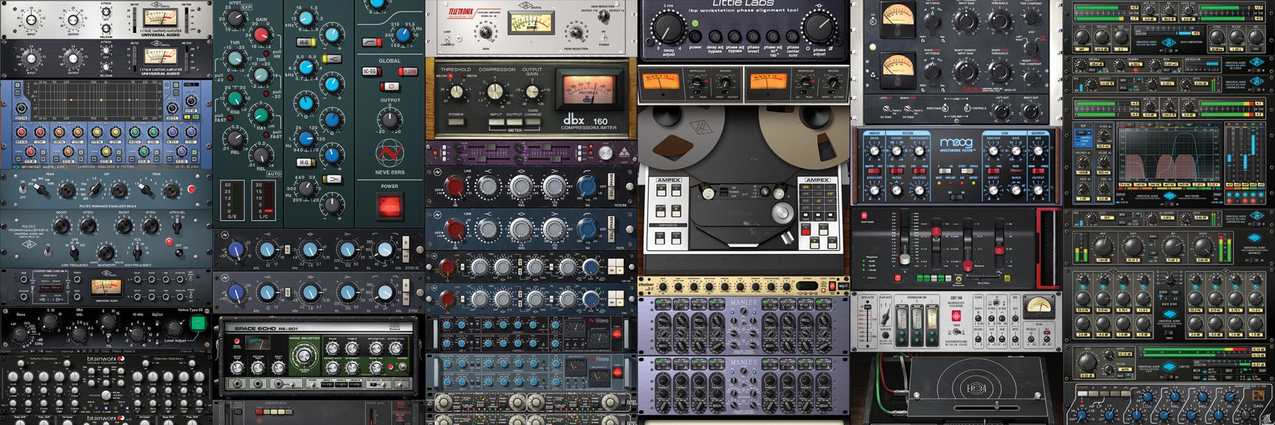Click the OUTPUT knob on Neve 88RS
1275x425 pixels.
(389, 119)
